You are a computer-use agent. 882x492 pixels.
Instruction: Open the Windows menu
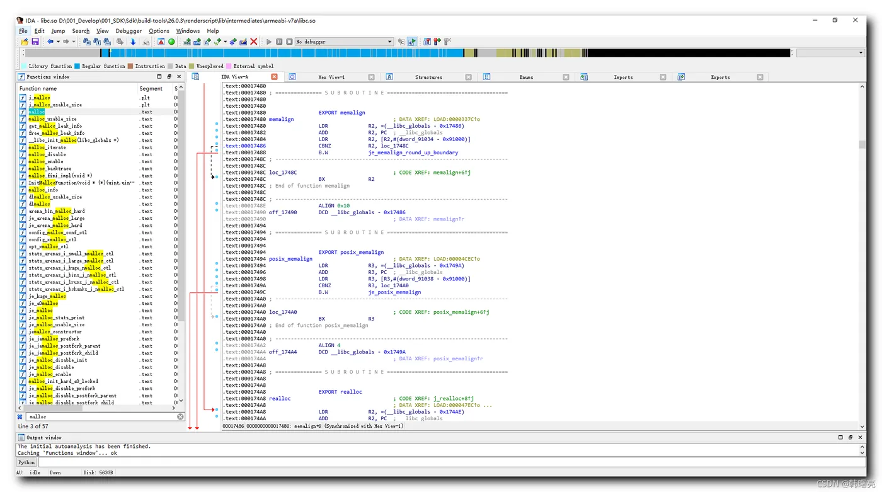(x=188, y=31)
